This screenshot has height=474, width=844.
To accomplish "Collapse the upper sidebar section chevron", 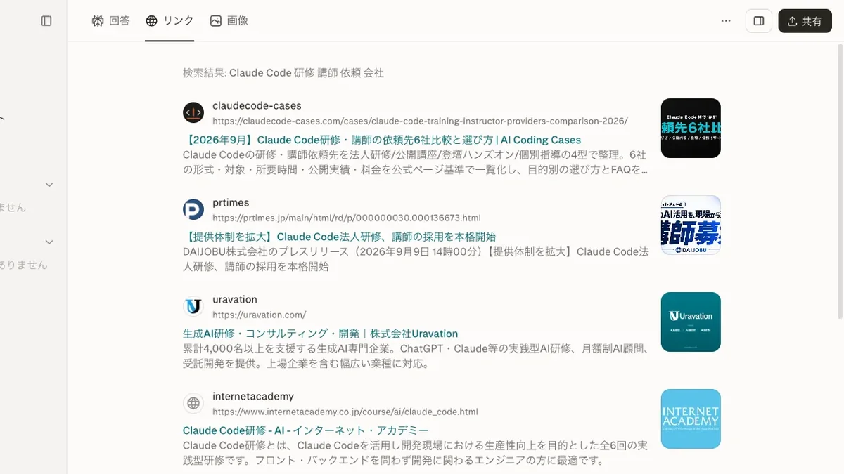I will 49,185.
